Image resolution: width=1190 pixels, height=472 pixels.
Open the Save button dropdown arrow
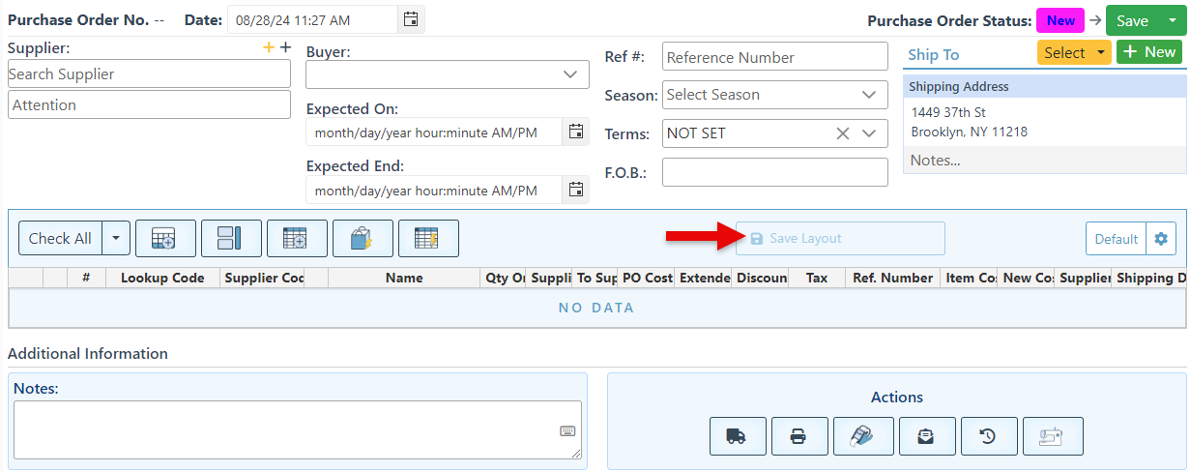1173,21
